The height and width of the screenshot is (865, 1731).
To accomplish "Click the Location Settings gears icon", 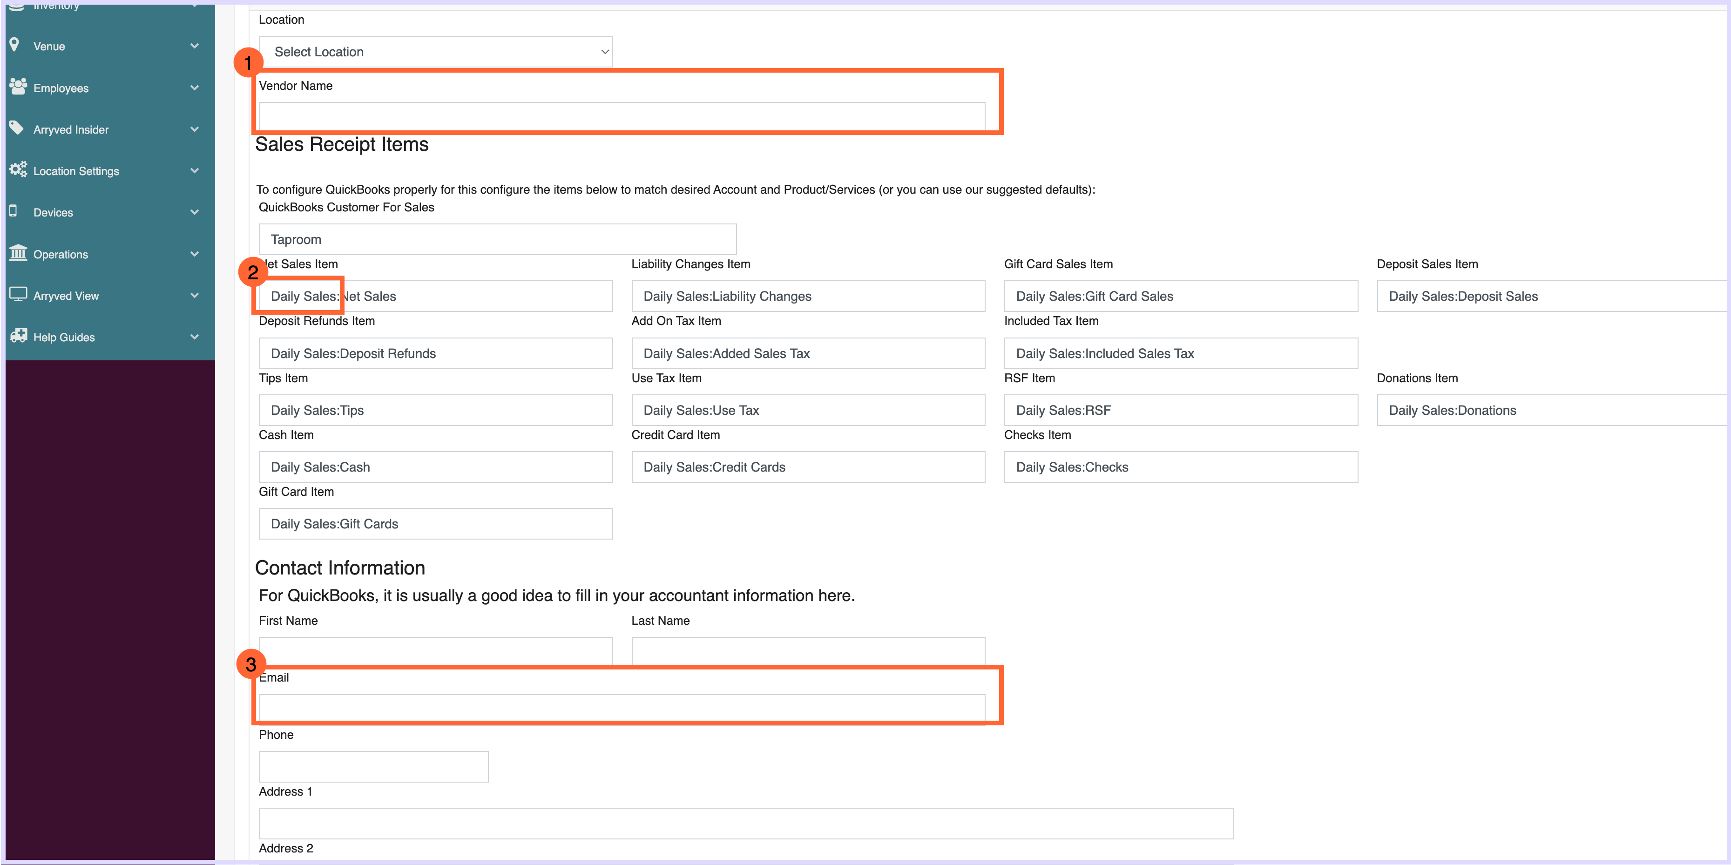I will (18, 169).
